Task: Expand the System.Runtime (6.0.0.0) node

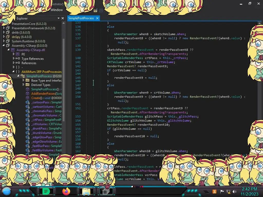Action: [4, 41]
